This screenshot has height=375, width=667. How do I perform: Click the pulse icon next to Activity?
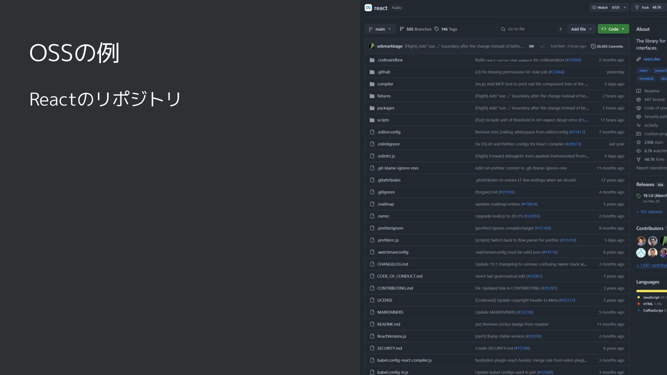pyautogui.click(x=639, y=125)
